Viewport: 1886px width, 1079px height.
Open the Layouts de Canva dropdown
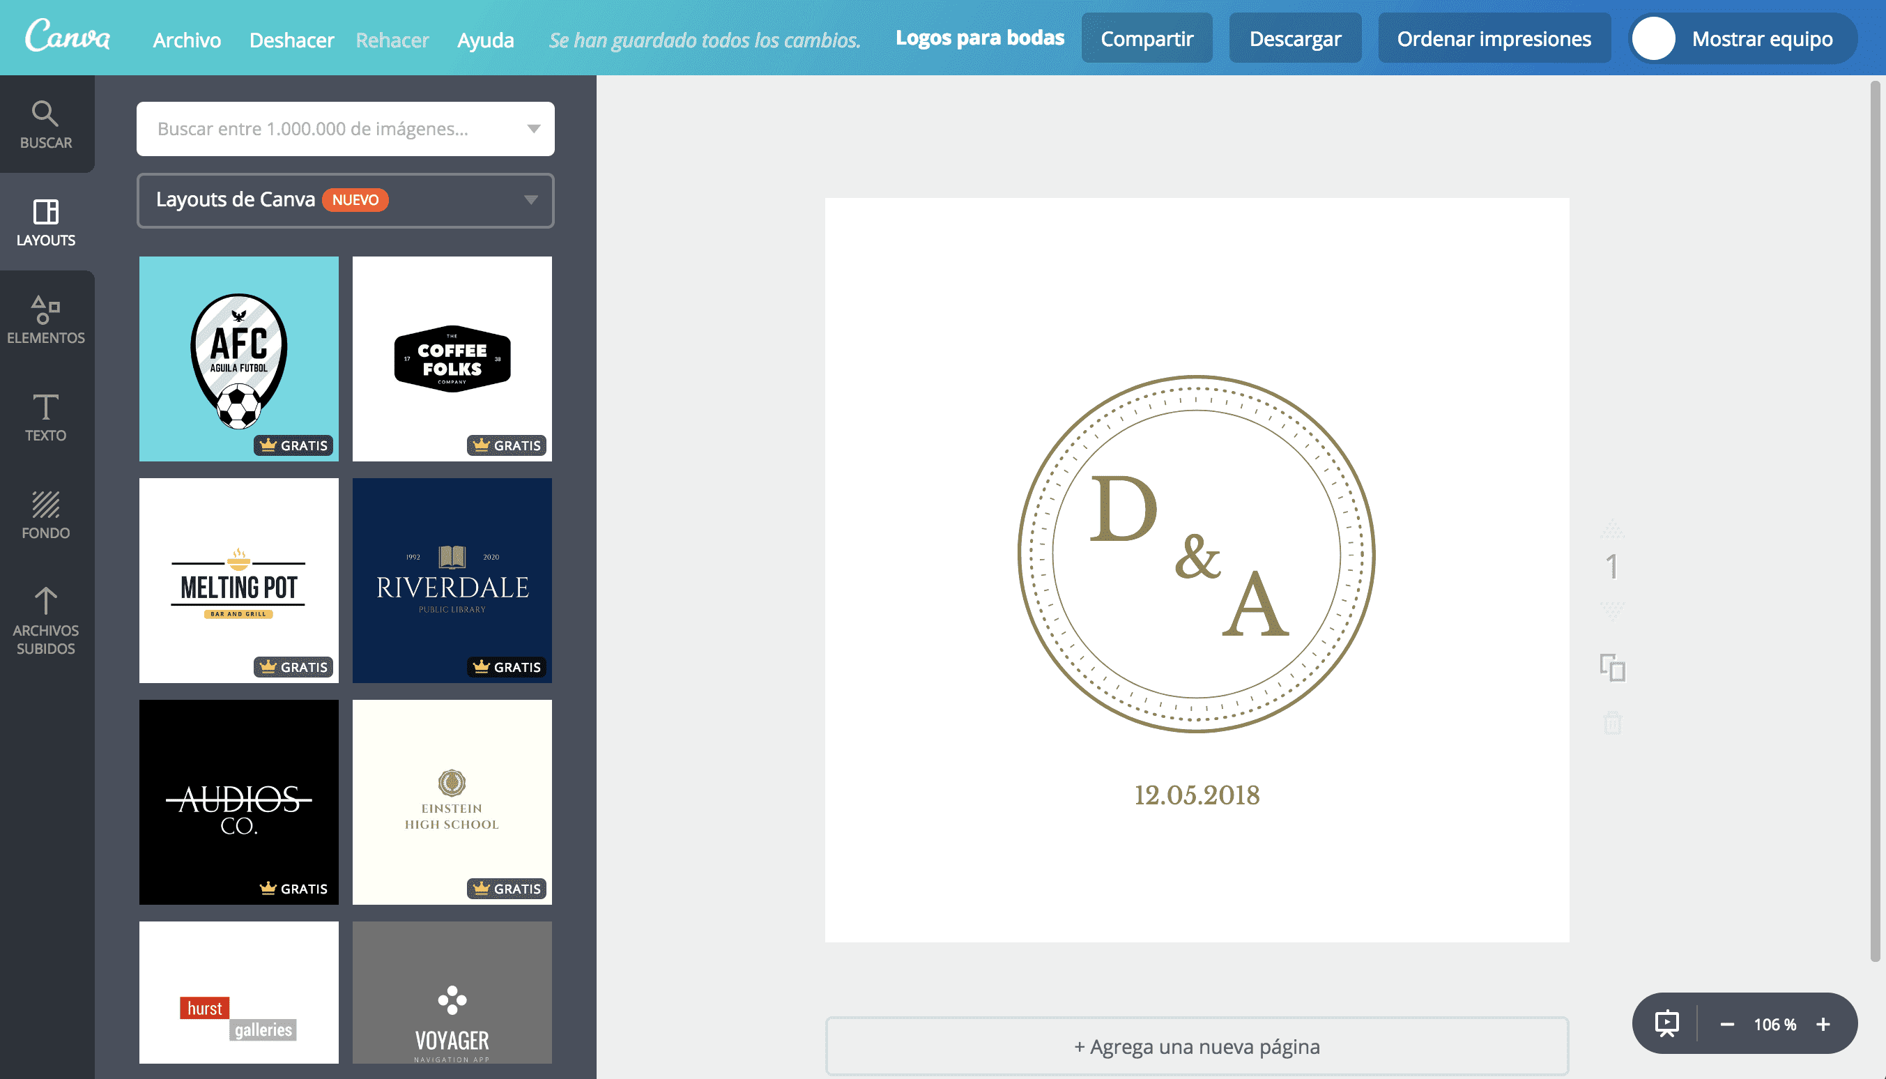[x=345, y=200]
